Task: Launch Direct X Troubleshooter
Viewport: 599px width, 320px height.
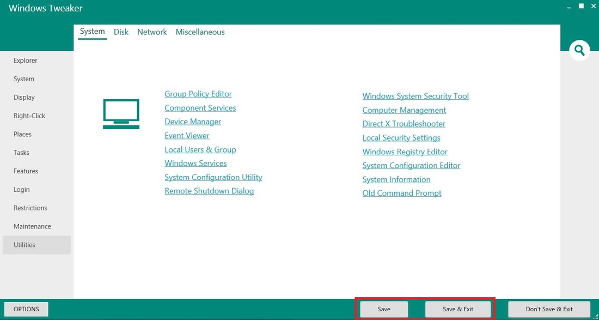Action: [404, 124]
